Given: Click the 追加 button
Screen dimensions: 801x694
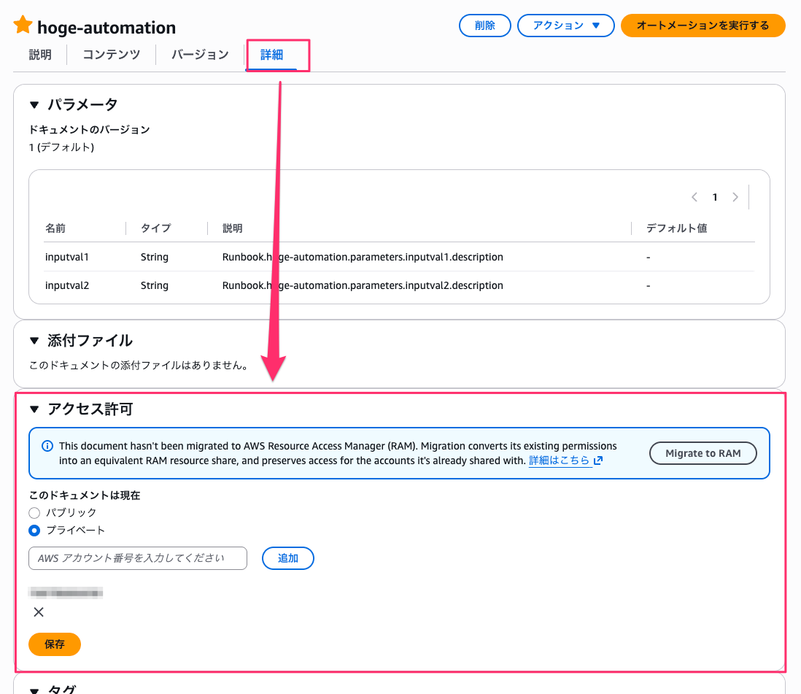Looking at the screenshot, I should [288, 558].
